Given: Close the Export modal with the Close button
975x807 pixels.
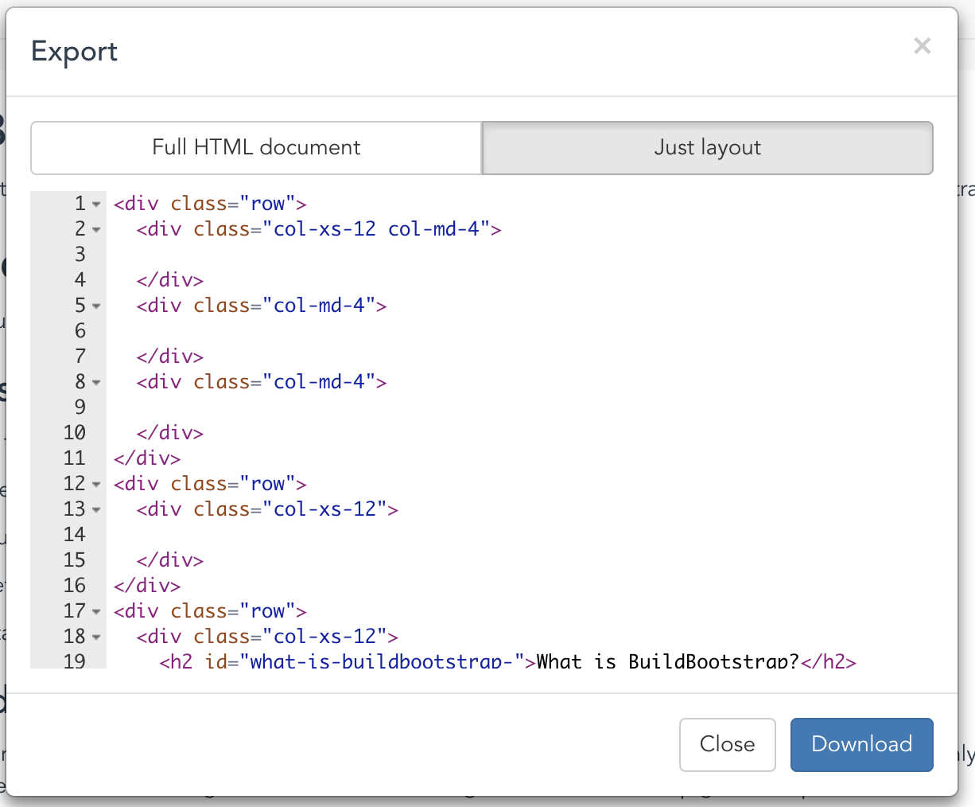Looking at the screenshot, I should pyautogui.click(x=727, y=744).
